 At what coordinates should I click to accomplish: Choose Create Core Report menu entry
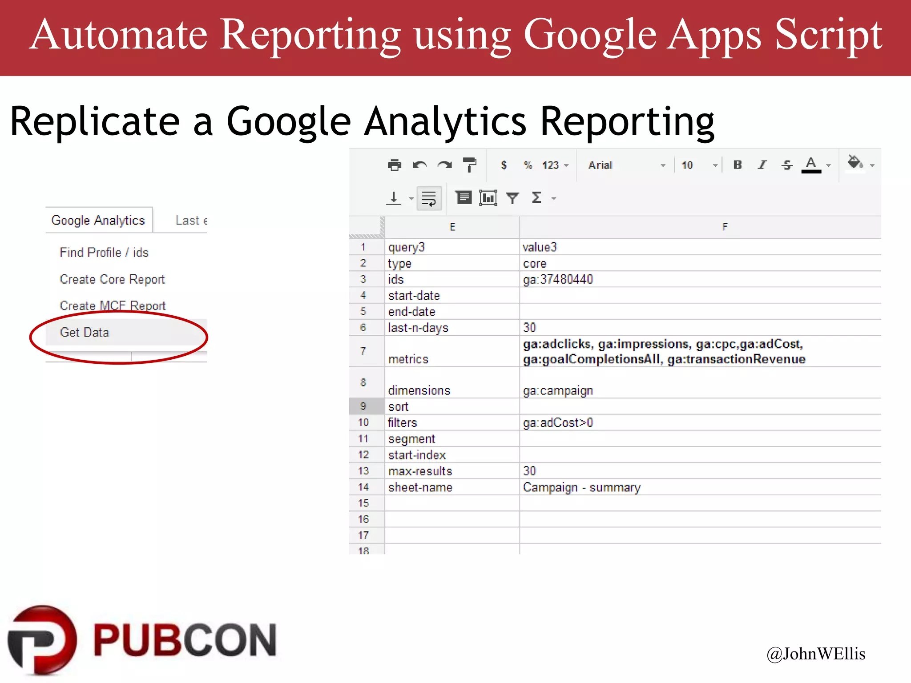pyautogui.click(x=112, y=279)
